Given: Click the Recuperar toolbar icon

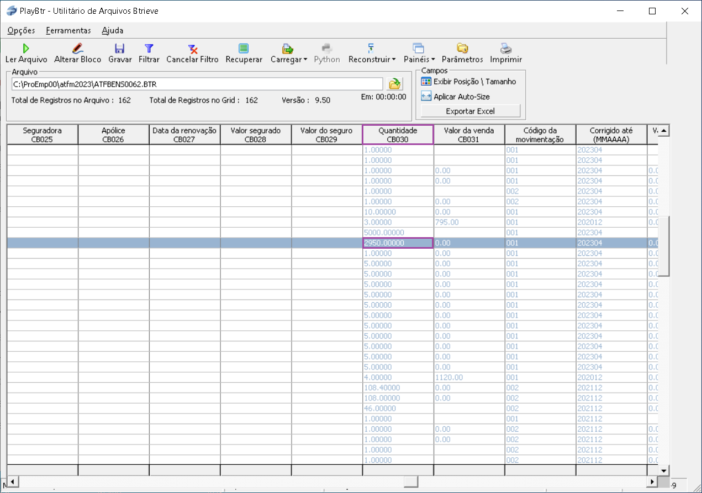Looking at the screenshot, I should tap(244, 49).
